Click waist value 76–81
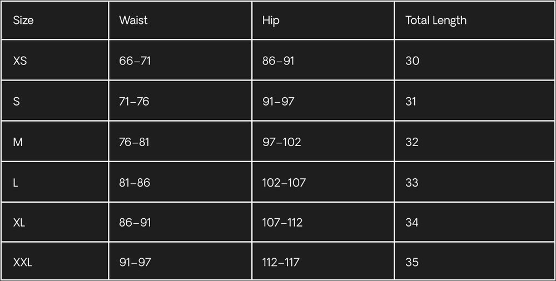The height and width of the screenshot is (281, 556). pos(135,142)
